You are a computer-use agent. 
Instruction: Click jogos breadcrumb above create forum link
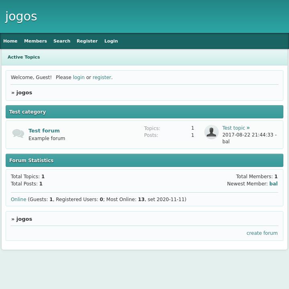click(x=24, y=219)
